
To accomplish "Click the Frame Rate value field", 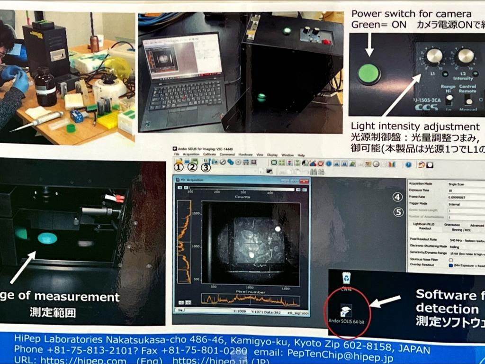I will [466, 197].
